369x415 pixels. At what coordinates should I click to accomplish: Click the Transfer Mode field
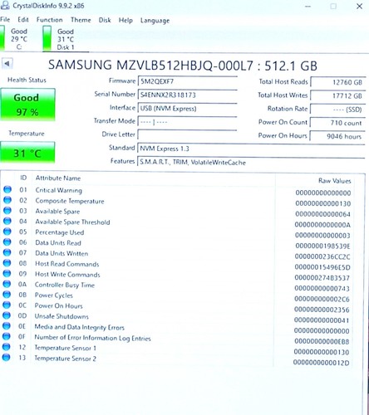[x=187, y=122]
